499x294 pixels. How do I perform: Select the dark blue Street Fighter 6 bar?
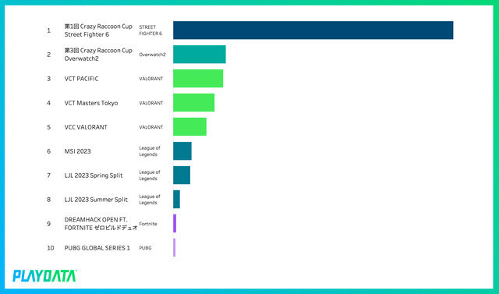pos(313,30)
